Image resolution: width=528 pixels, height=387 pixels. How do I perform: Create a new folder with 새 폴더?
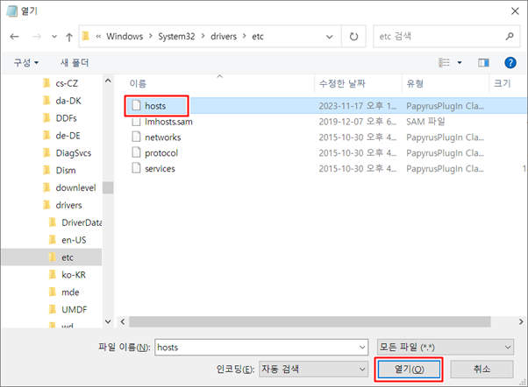[75, 62]
